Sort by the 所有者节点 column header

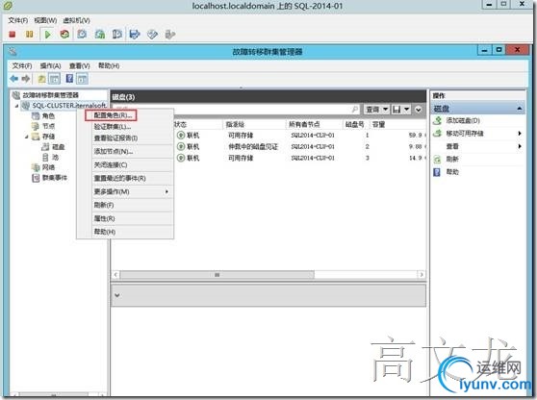click(x=314, y=125)
